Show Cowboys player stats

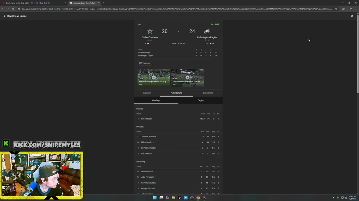156,100
